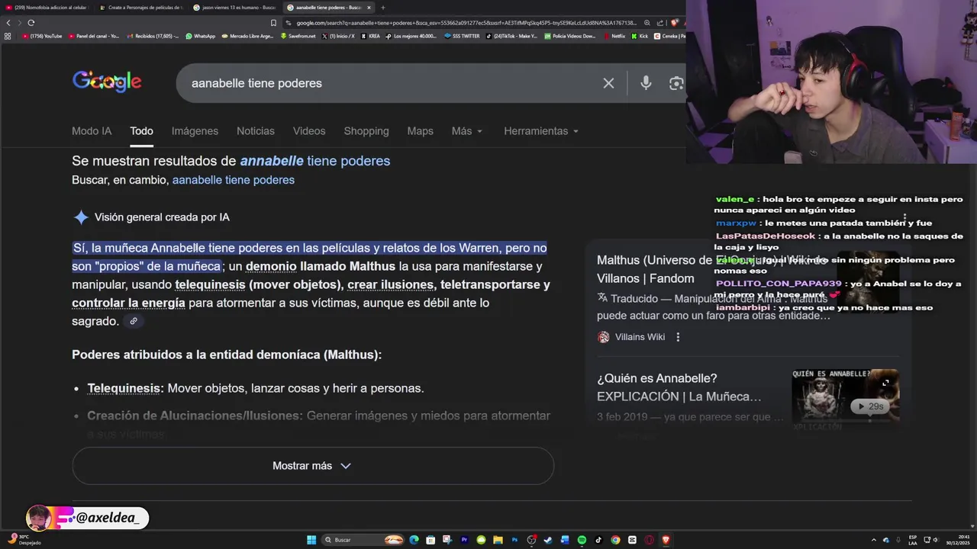Click the 'controlar la energía' link

click(128, 303)
